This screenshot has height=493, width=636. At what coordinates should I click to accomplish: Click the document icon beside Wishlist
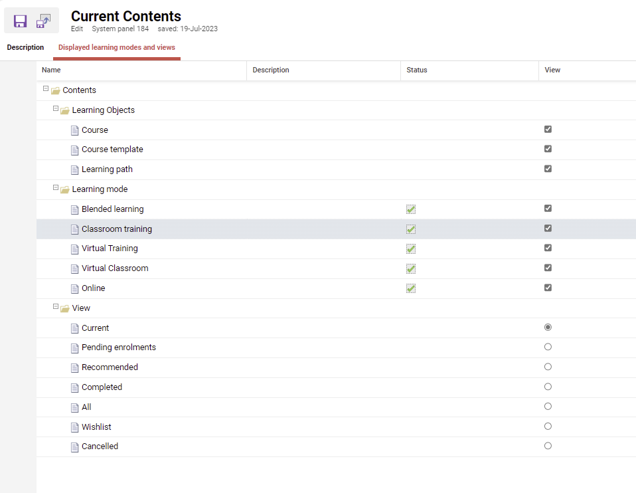point(75,427)
